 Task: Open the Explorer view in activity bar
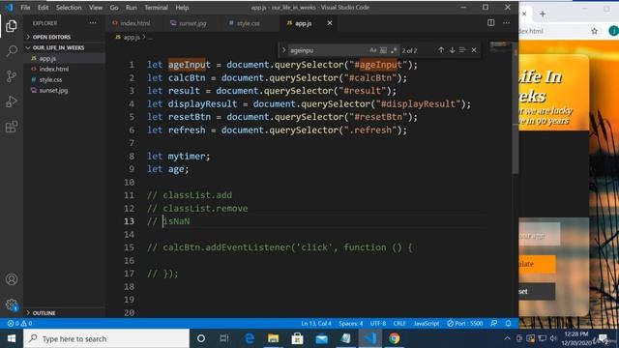pos(12,26)
